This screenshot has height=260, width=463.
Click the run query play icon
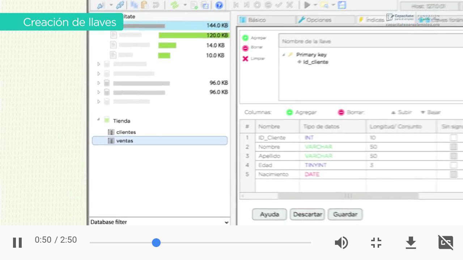pyautogui.click(x=307, y=5)
